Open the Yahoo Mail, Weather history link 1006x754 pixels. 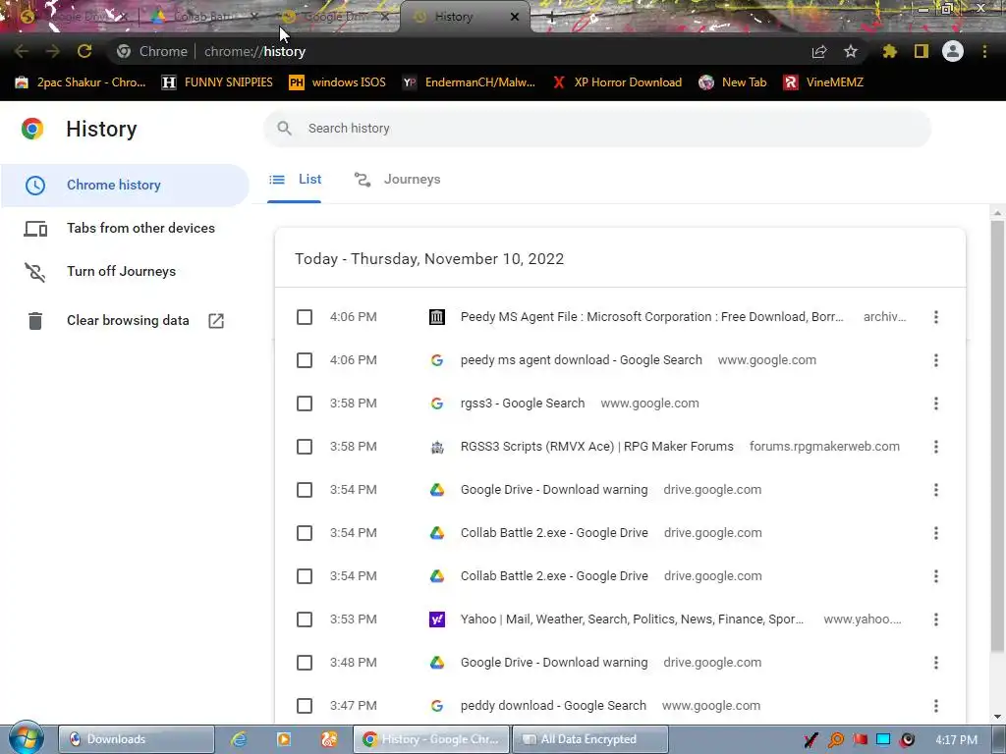pos(632,619)
